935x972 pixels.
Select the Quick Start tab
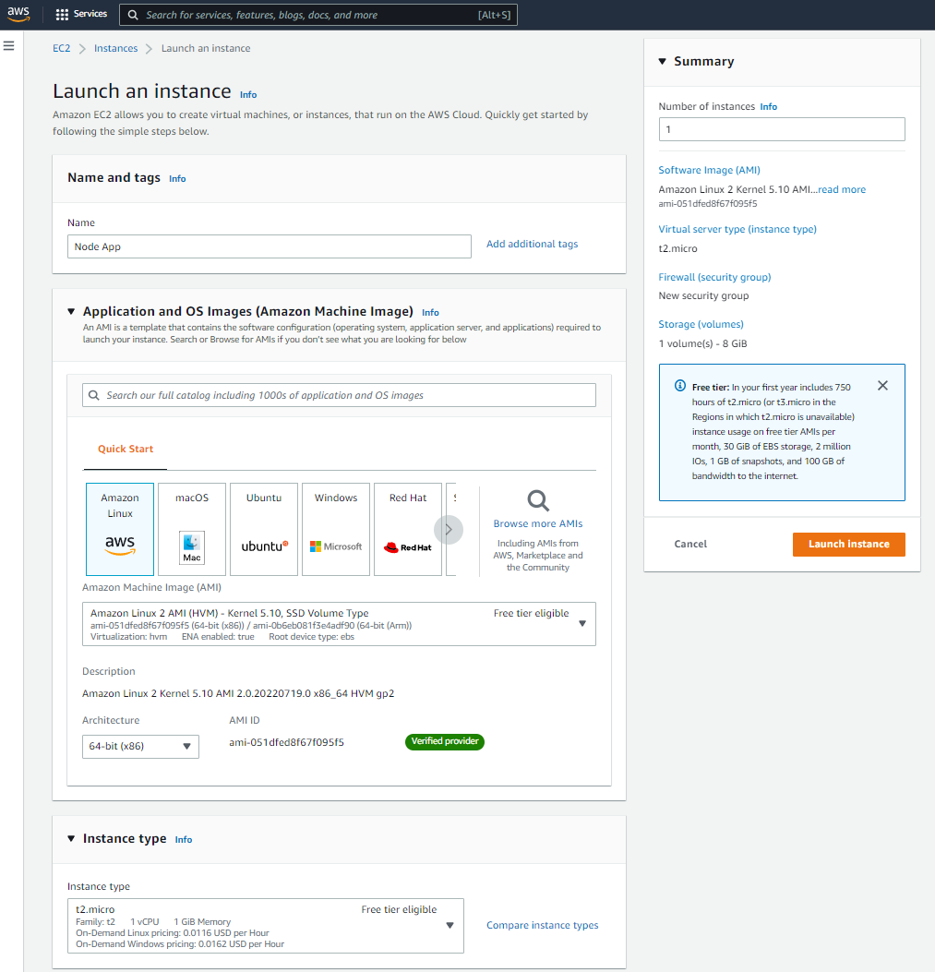tap(126, 449)
